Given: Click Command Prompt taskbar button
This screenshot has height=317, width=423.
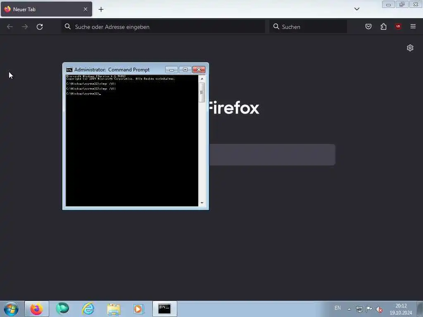Looking at the screenshot, I should pos(165,309).
